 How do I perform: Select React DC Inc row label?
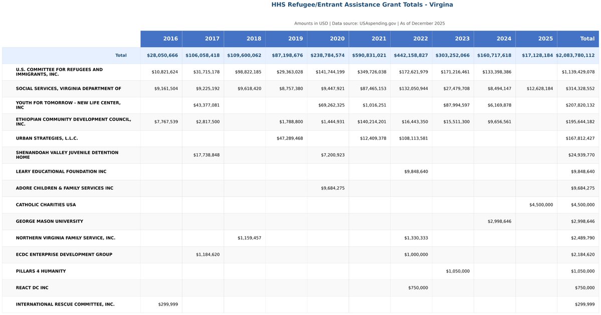pos(32,288)
